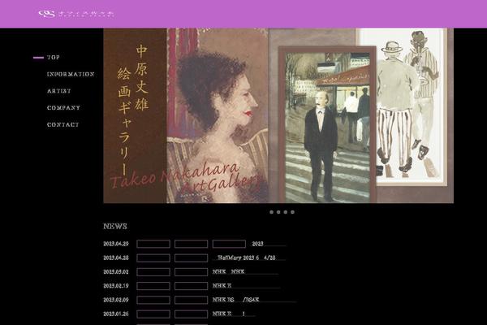Click the date 2023.02.09
487x325 pixels.
coord(116,300)
